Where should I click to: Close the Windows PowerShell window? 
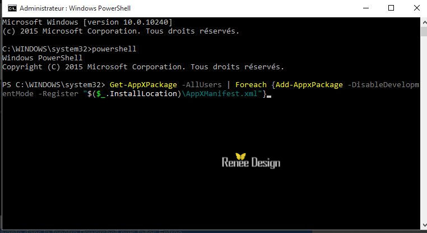pos(417,8)
